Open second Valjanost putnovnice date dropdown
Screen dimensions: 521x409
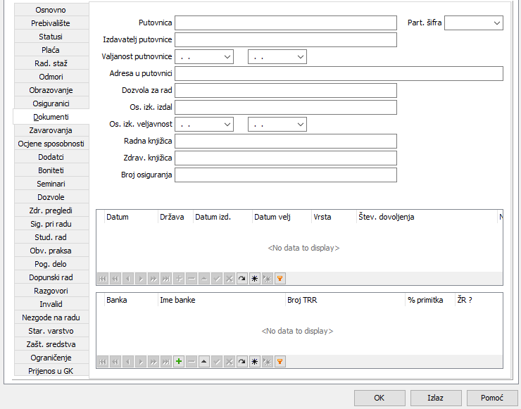point(300,57)
